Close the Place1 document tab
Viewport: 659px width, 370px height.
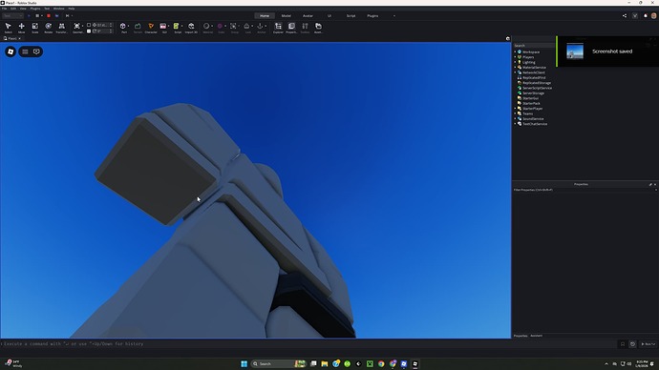[x=19, y=38]
